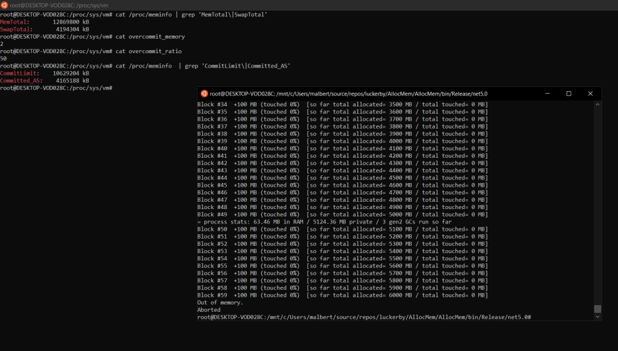Click the 'Block #59' output line
This screenshot has width=618, height=351.
pos(342,295)
